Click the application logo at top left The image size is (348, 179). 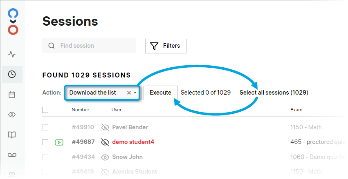point(13,21)
